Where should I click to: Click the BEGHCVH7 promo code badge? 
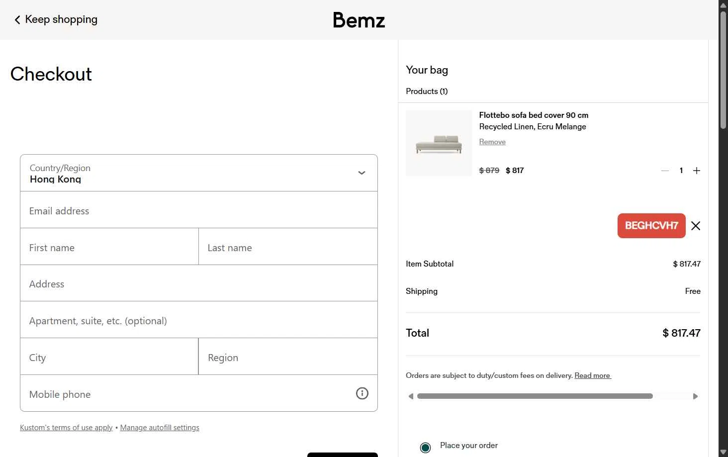coord(651,226)
